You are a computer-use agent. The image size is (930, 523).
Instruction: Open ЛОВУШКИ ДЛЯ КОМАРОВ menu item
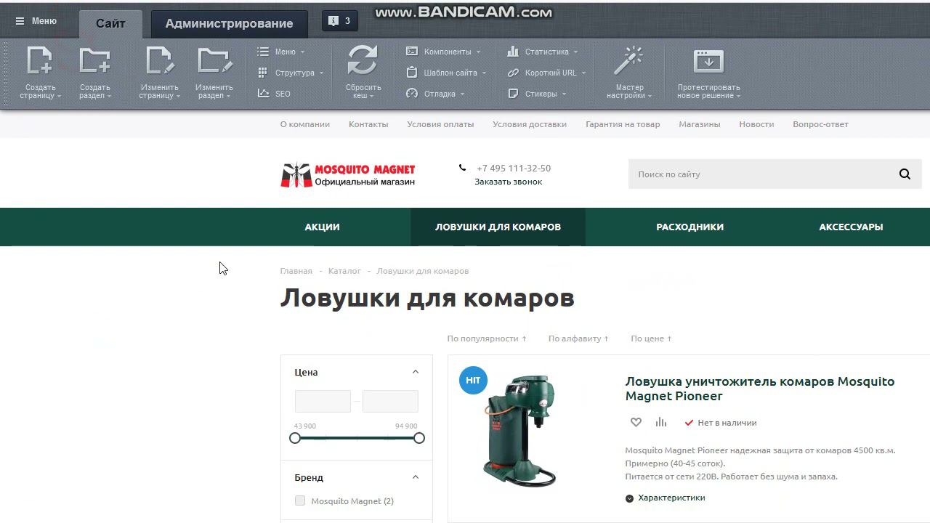click(498, 227)
